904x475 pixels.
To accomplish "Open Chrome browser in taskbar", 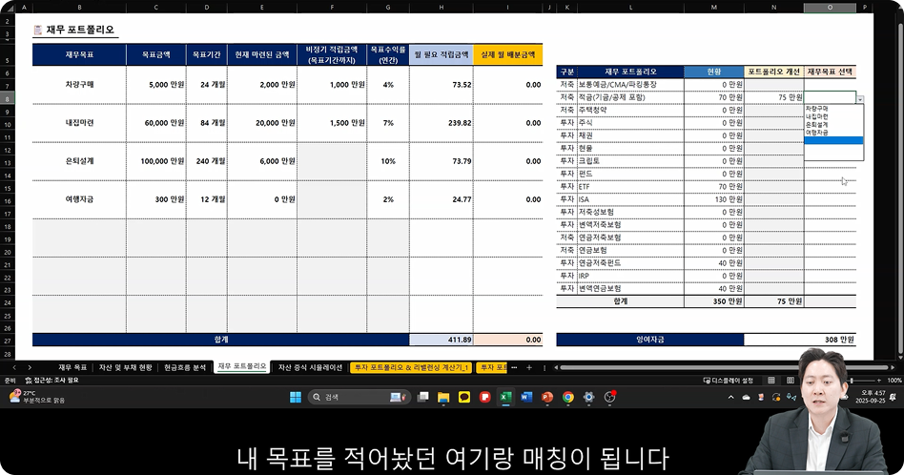I will click(x=568, y=397).
